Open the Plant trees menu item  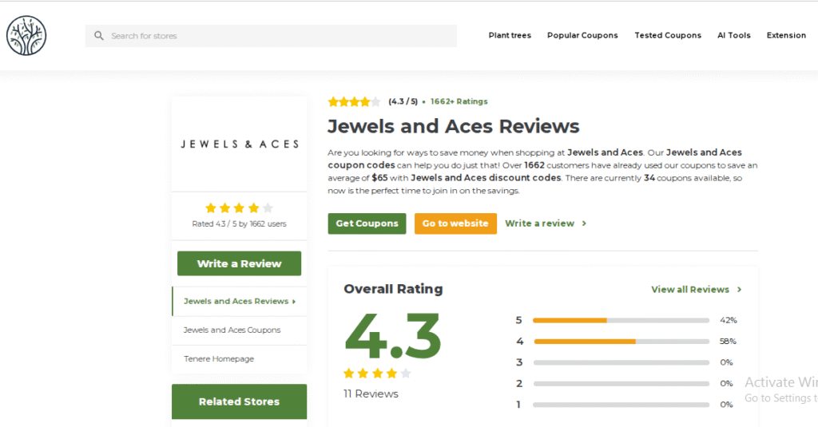[510, 36]
